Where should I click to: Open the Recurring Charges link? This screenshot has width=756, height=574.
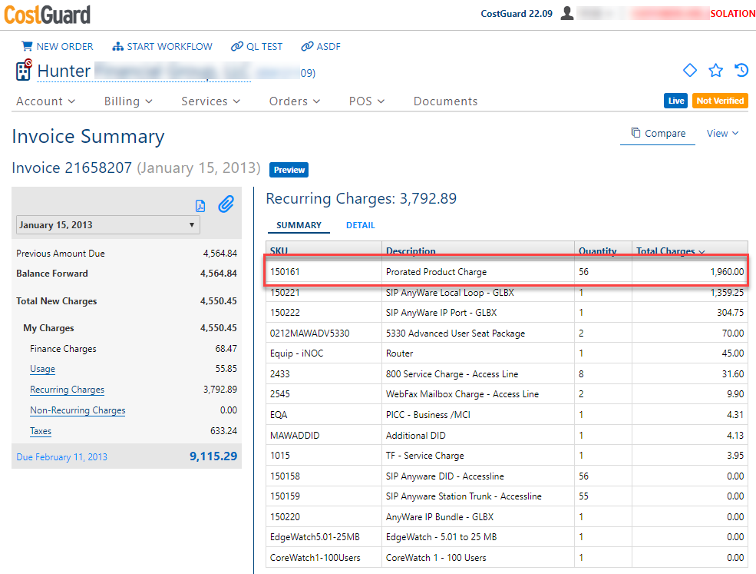coord(67,390)
